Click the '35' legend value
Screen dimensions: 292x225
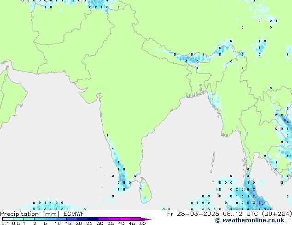click(111, 223)
